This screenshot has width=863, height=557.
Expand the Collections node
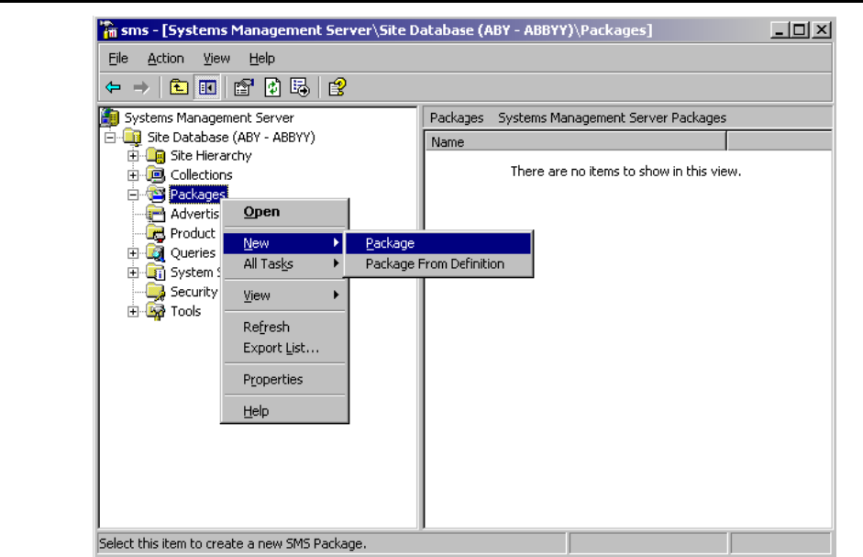click(x=133, y=175)
